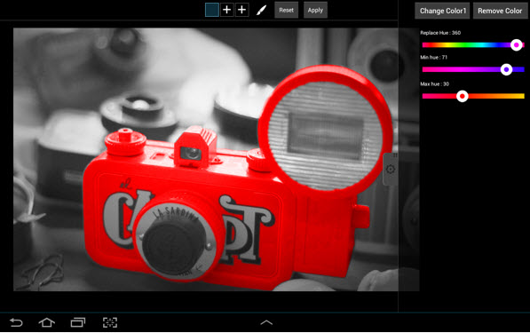Adjust the Replace Hue slider handle
Viewport: 530px width, 333px height.
point(516,45)
